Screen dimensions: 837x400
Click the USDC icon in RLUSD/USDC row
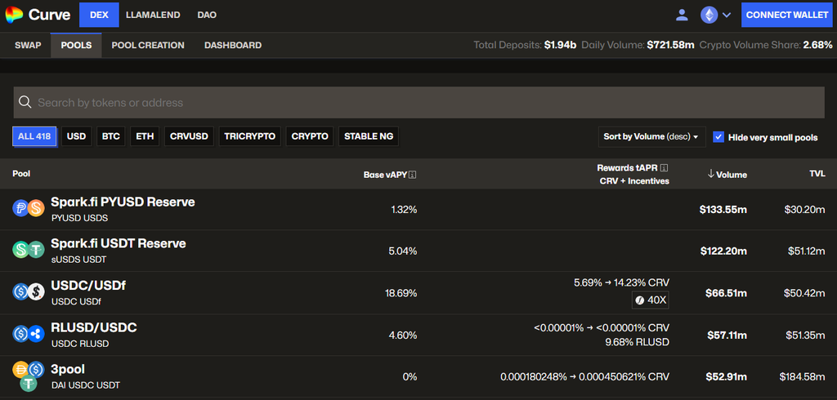[20, 334]
